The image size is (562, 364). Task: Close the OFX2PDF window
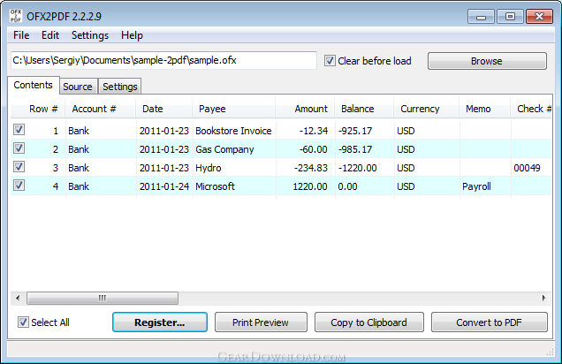(539, 17)
